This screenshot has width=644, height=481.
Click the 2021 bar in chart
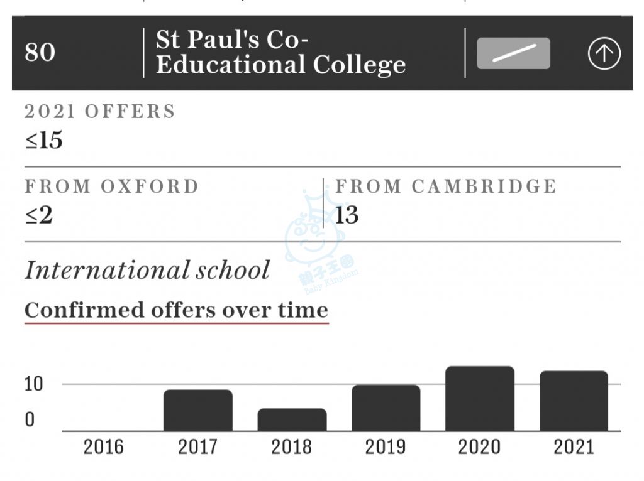(574, 401)
